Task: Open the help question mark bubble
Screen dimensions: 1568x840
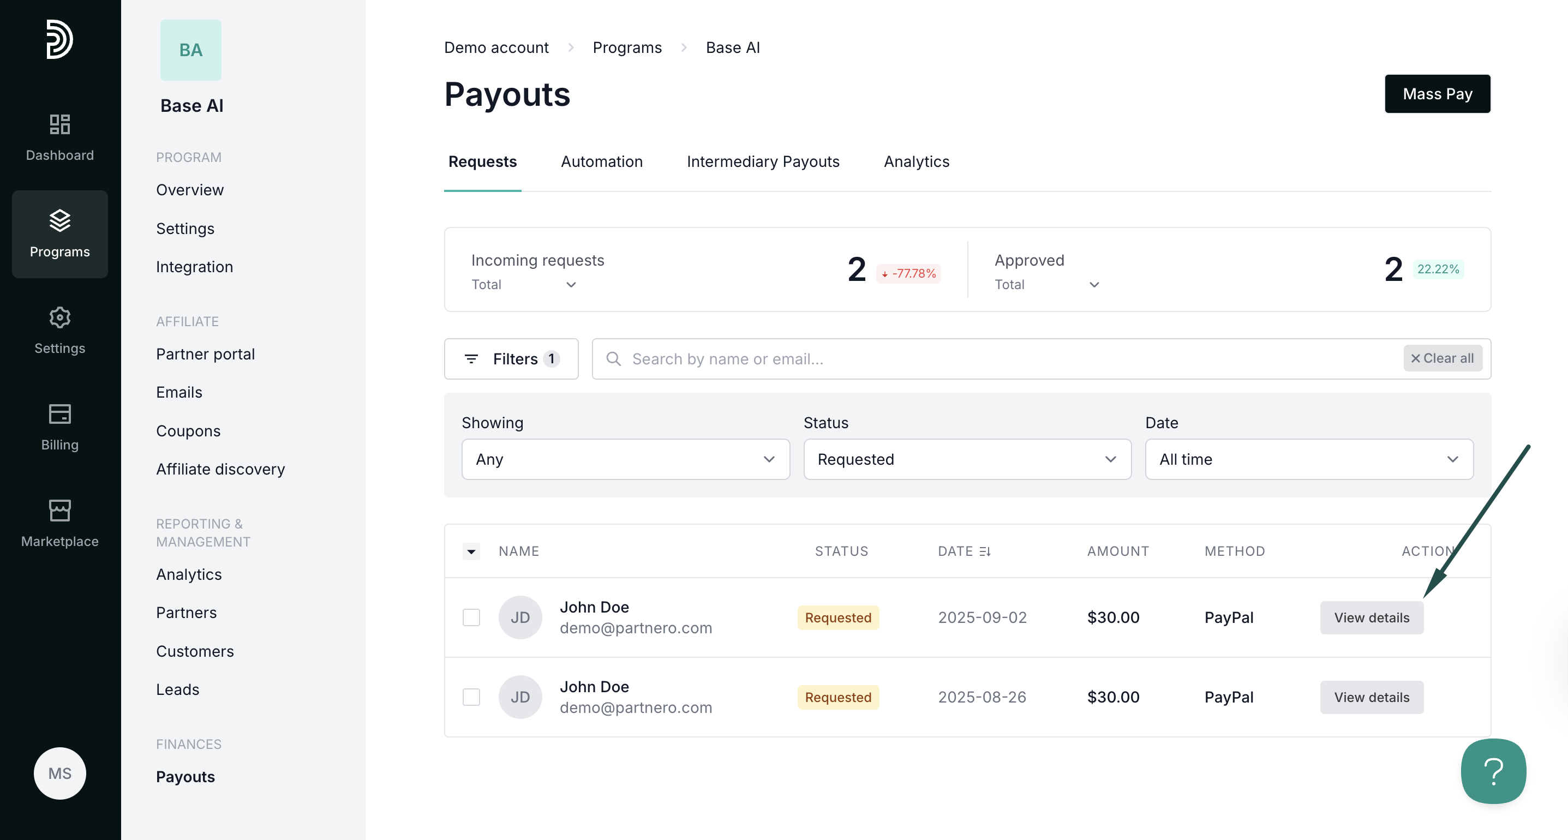Action: [x=1493, y=771]
